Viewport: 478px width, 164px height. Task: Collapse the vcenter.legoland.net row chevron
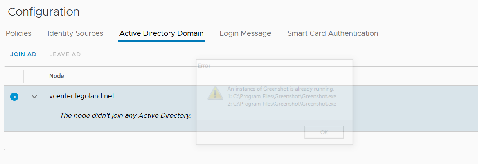coord(34,97)
